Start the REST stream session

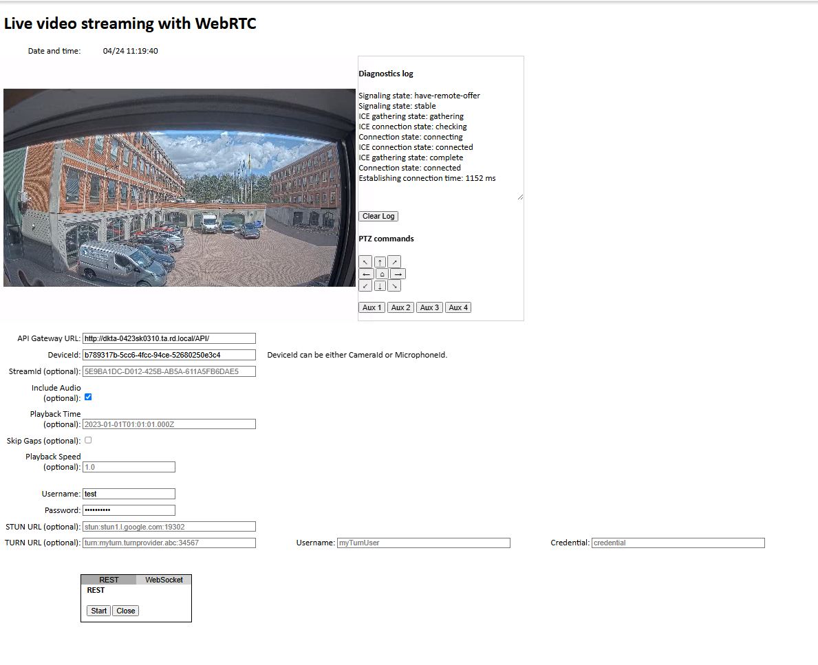[98, 611]
